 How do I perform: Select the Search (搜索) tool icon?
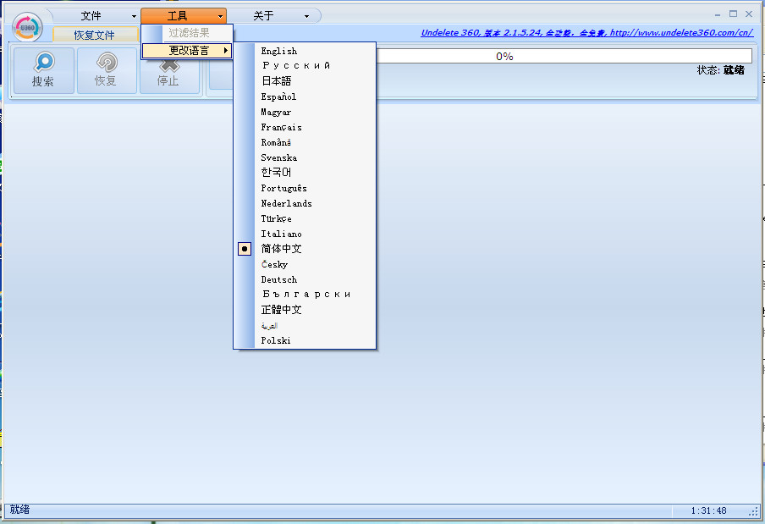pyautogui.click(x=42, y=70)
